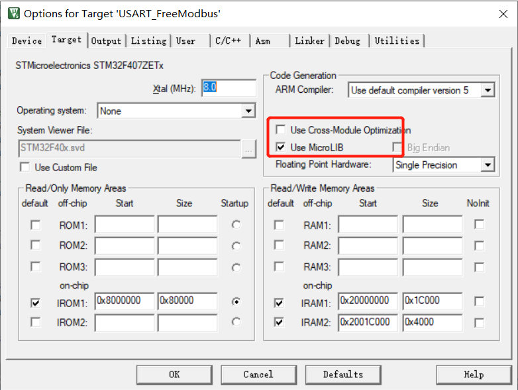Select the ROM2 Startup radio button
The height and width of the screenshot is (390, 518).
click(236, 246)
